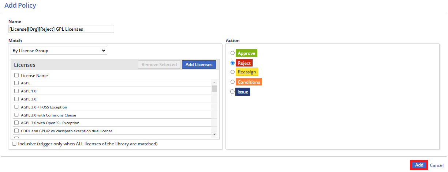
Task: Check the AGPL license checkbox
Action: coord(16,83)
